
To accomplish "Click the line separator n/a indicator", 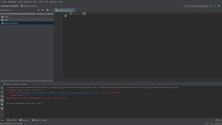I will (212, 124).
